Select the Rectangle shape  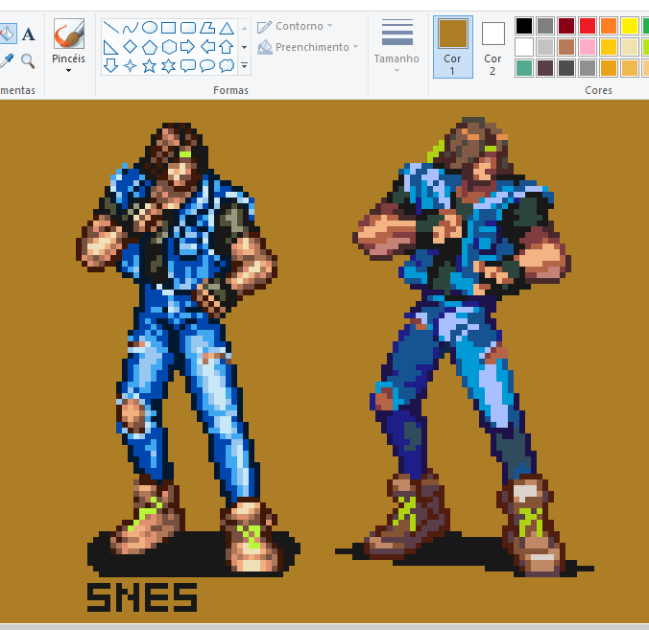[x=168, y=28]
